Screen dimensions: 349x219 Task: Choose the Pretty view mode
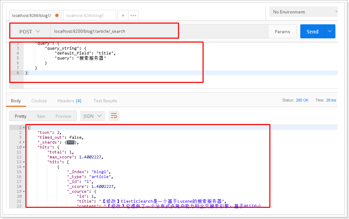tap(21, 116)
